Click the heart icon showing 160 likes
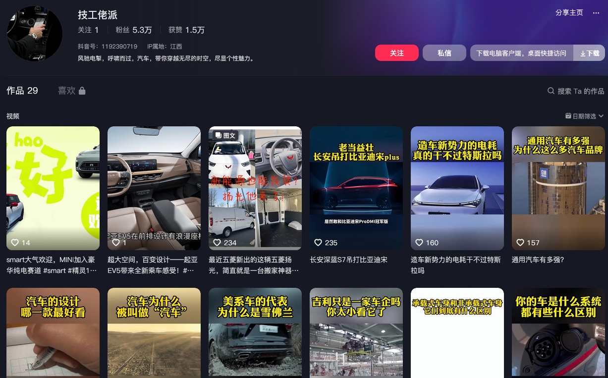The height and width of the screenshot is (378, 608). [419, 243]
